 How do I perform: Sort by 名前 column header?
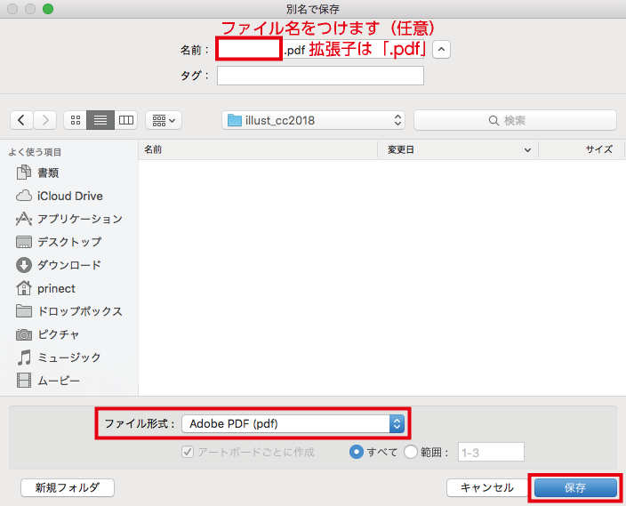[x=258, y=149]
